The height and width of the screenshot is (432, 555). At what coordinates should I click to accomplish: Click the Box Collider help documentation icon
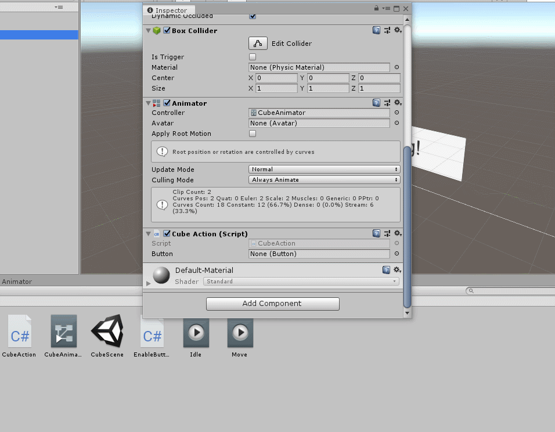(x=376, y=30)
